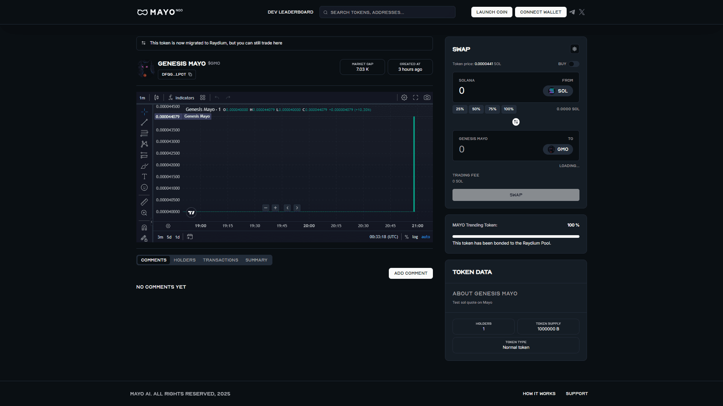Image resolution: width=723 pixels, height=406 pixels.
Task: Click the Add Comment button
Action: pyautogui.click(x=410, y=273)
